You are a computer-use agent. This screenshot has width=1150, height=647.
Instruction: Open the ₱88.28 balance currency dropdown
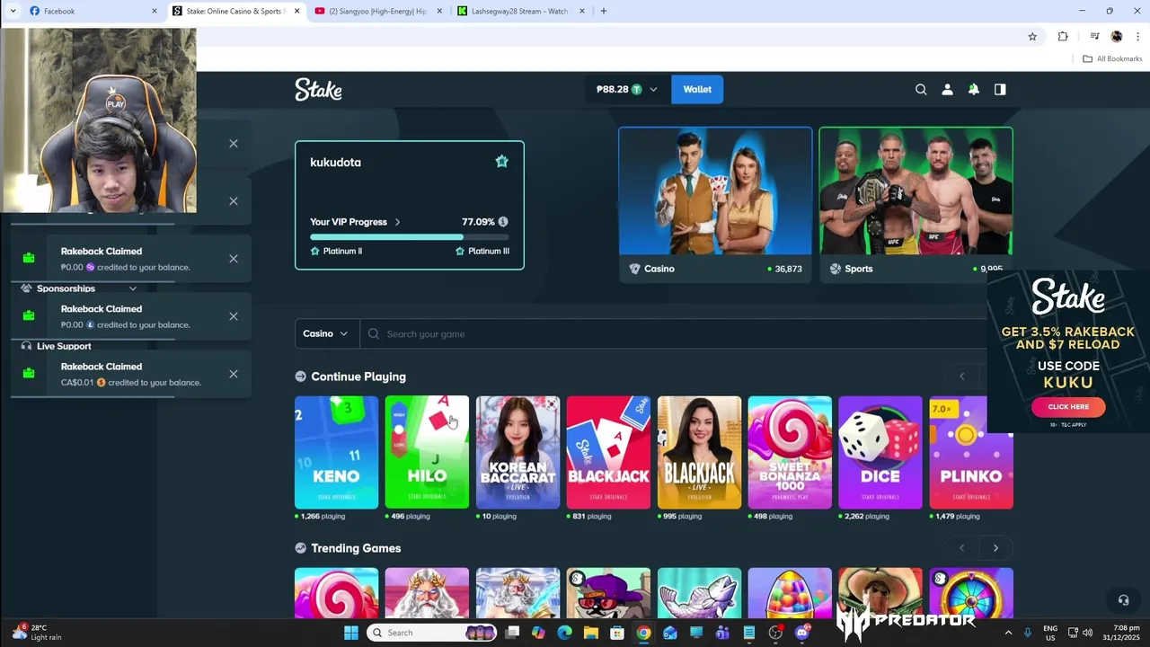[627, 89]
